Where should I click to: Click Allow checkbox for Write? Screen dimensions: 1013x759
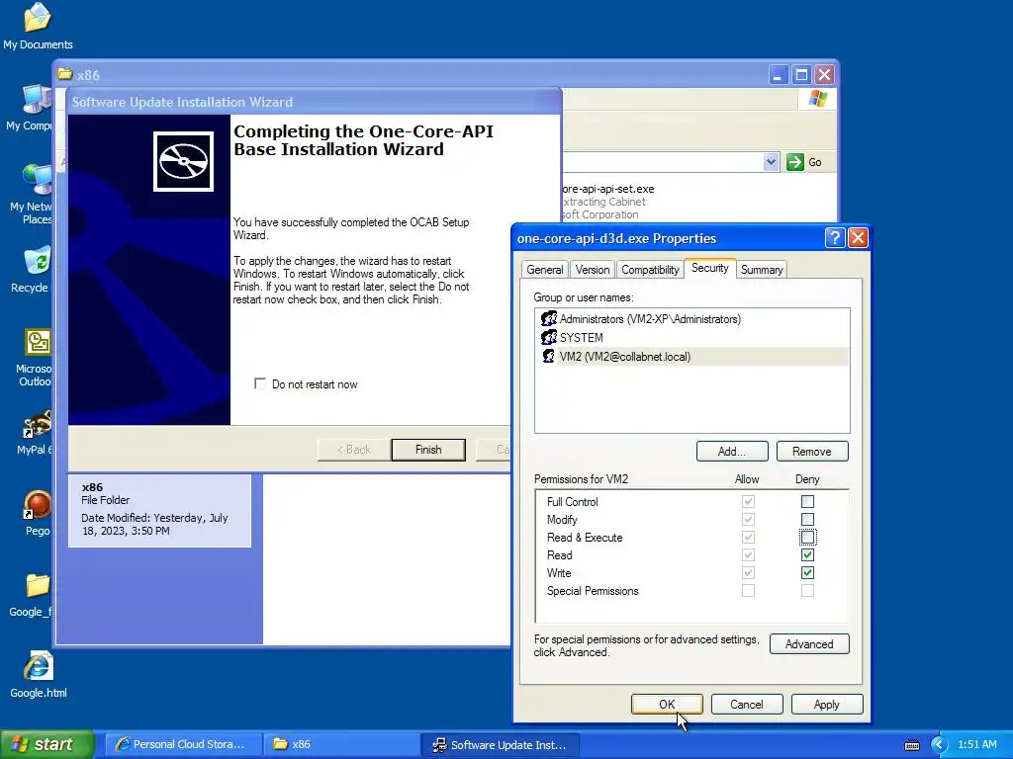point(748,572)
